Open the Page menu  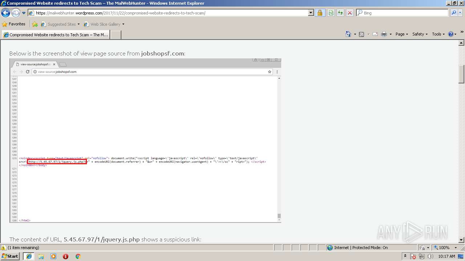[x=401, y=34]
